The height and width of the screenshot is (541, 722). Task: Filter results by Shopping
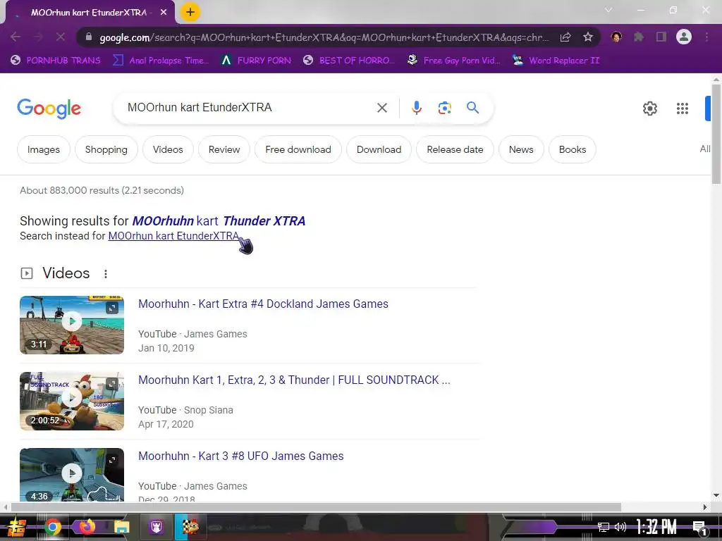(x=106, y=149)
